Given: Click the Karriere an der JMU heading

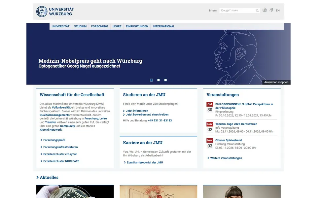Looking at the screenshot, I should tap(143, 143).
